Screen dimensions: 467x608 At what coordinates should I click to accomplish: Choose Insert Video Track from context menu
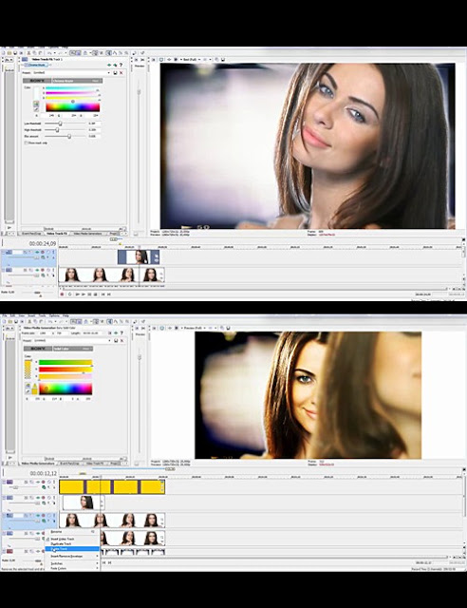click(72, 539)
